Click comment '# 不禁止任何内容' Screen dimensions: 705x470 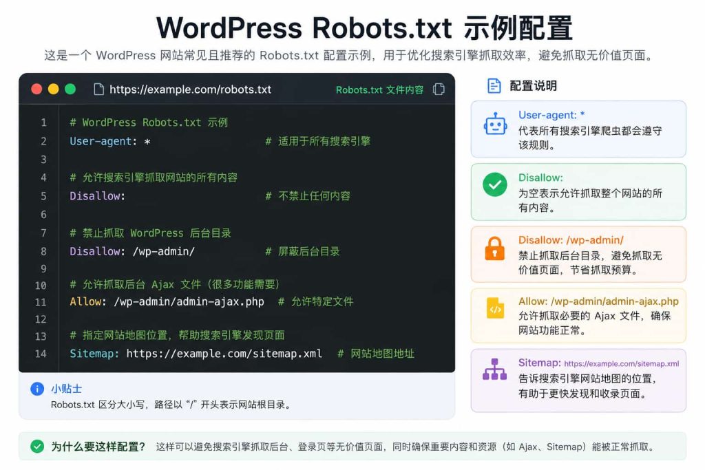308,196
